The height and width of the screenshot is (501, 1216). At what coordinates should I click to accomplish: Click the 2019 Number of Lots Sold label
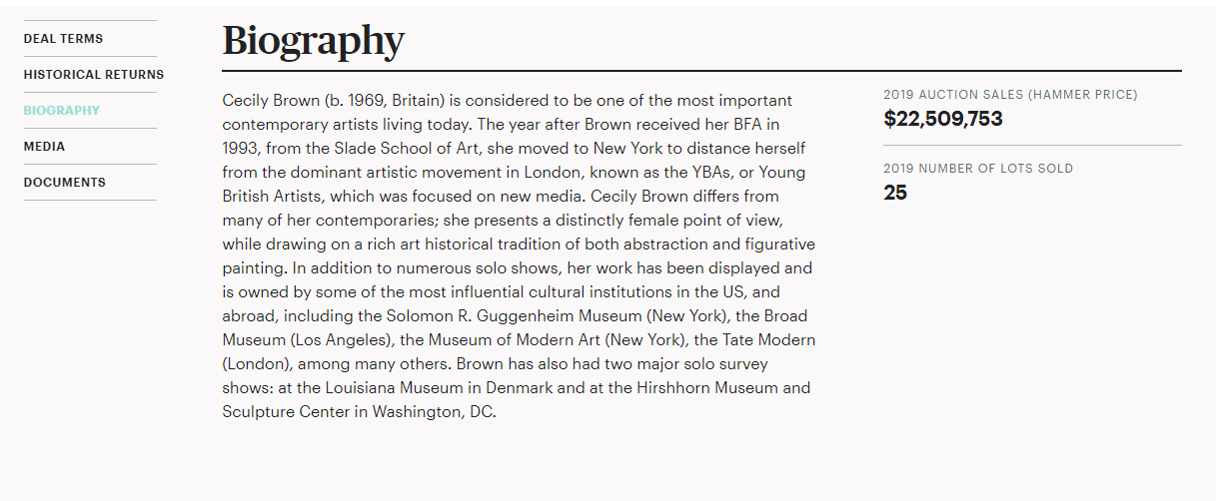(978, 169)
